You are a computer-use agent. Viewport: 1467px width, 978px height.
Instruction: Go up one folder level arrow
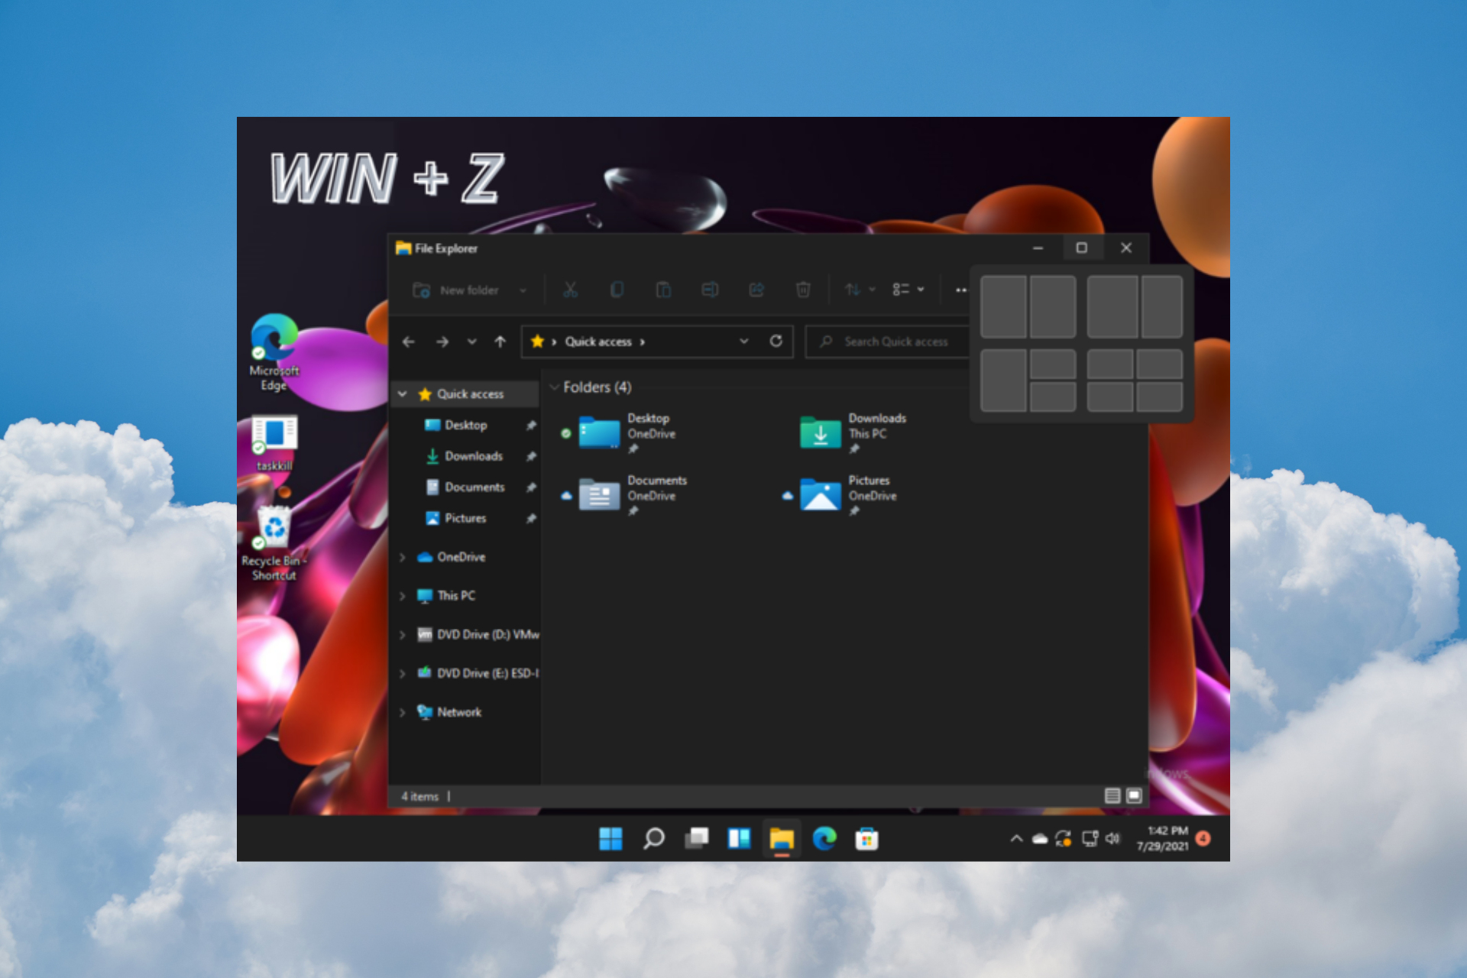pyautogui.click(x=500, y=342)
